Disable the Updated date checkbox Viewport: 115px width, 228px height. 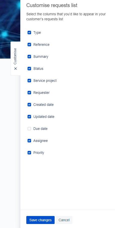(x=29, y=117)
